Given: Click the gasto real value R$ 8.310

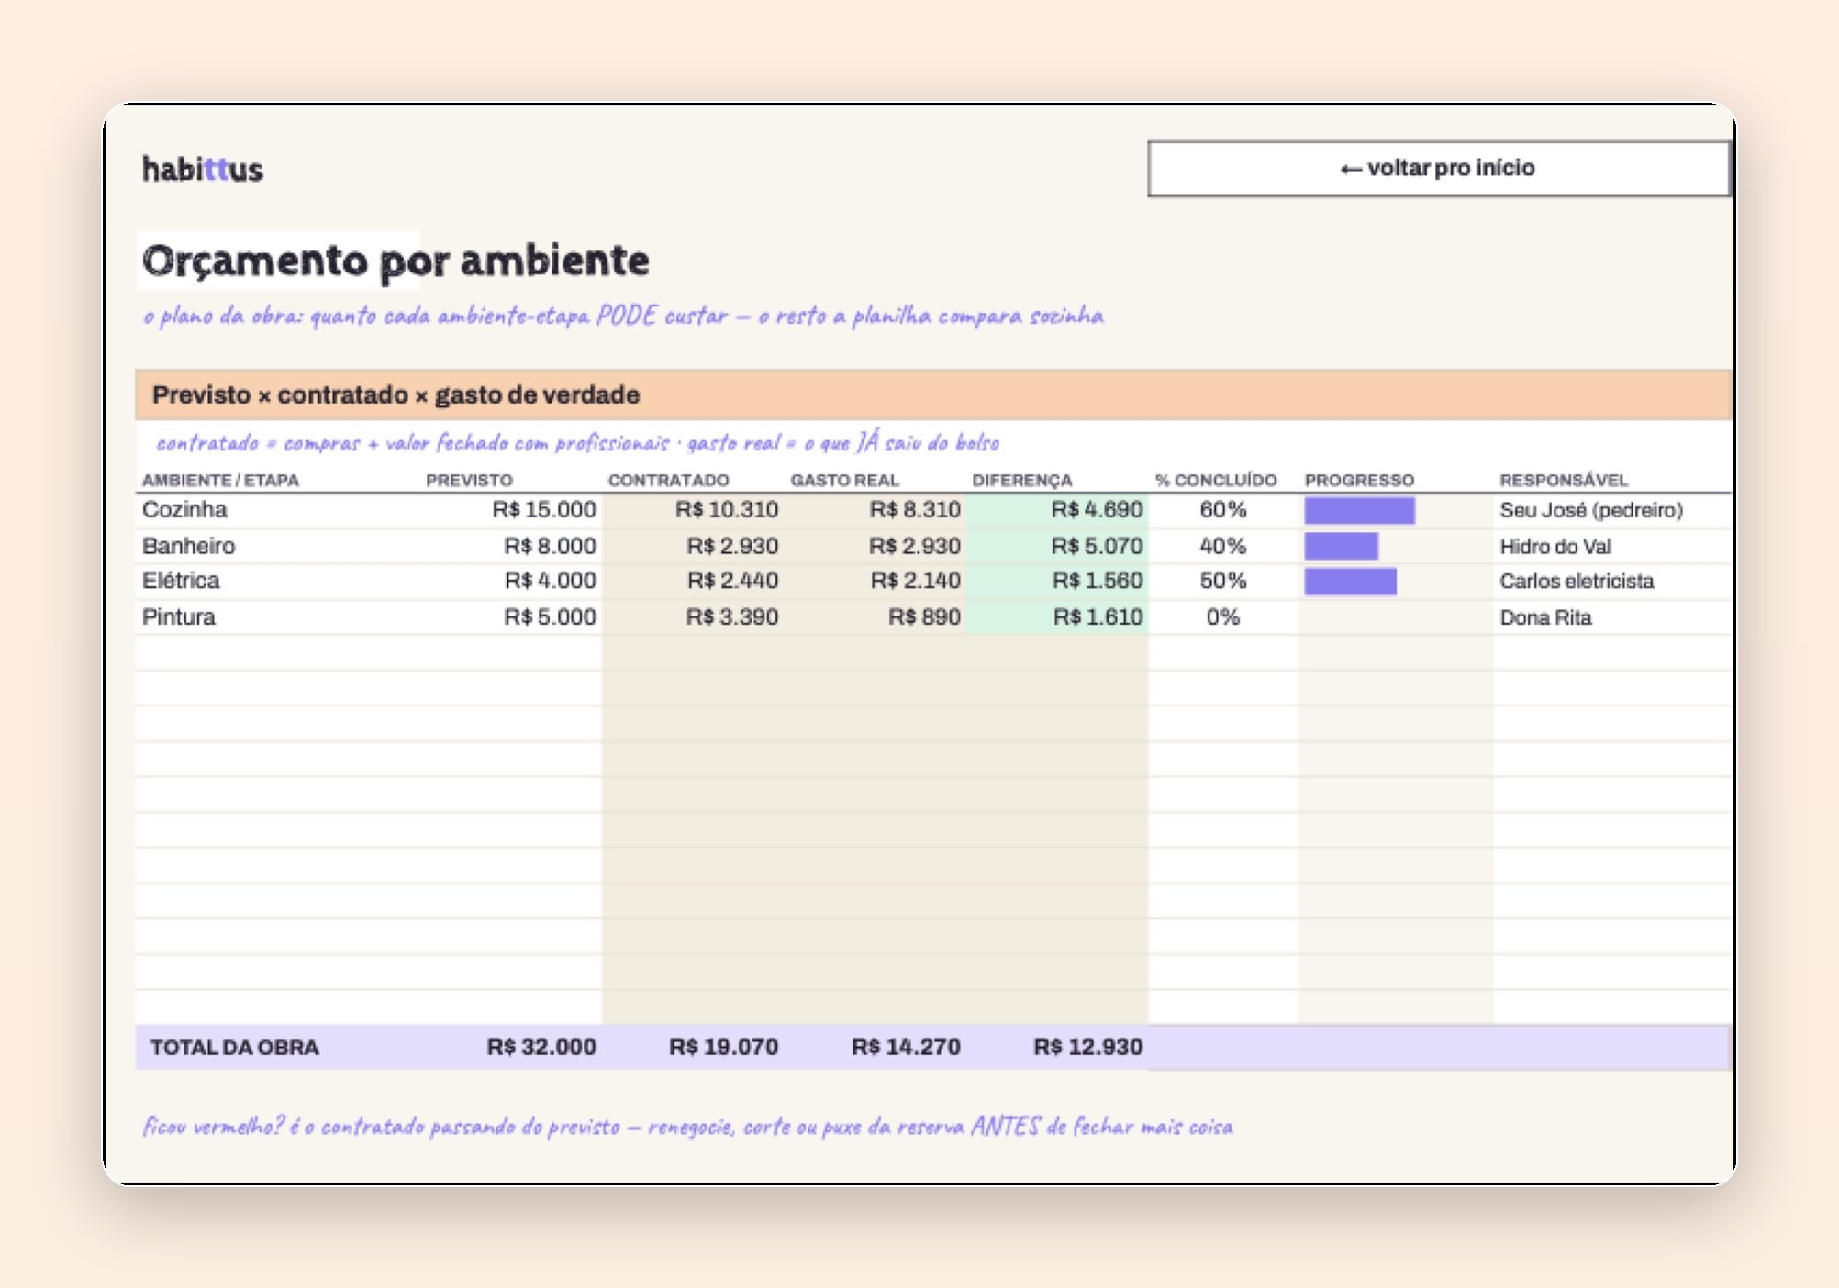Looking at the screenshot, I should (915, 510).
